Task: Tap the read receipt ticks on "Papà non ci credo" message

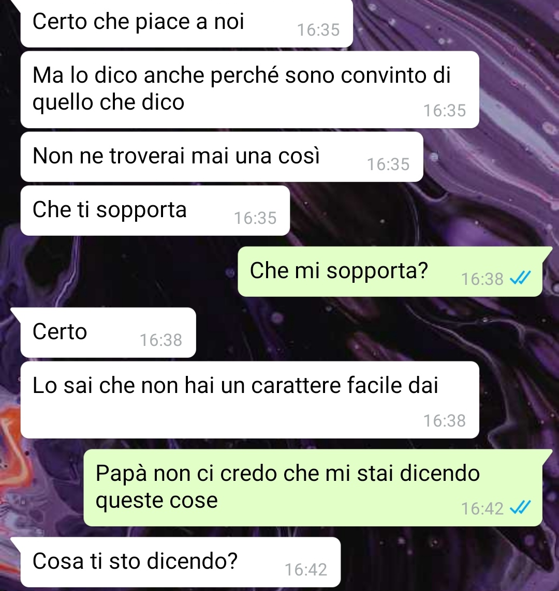Action: click(x=520, y=508)
